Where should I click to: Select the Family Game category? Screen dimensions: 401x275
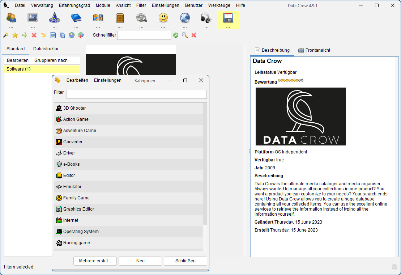tap(129, 198)
